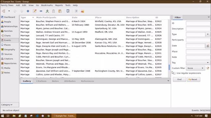Sort by the Date column header
Image resolution: width=211 pixels, height=118 pixels.
point(82,17)
